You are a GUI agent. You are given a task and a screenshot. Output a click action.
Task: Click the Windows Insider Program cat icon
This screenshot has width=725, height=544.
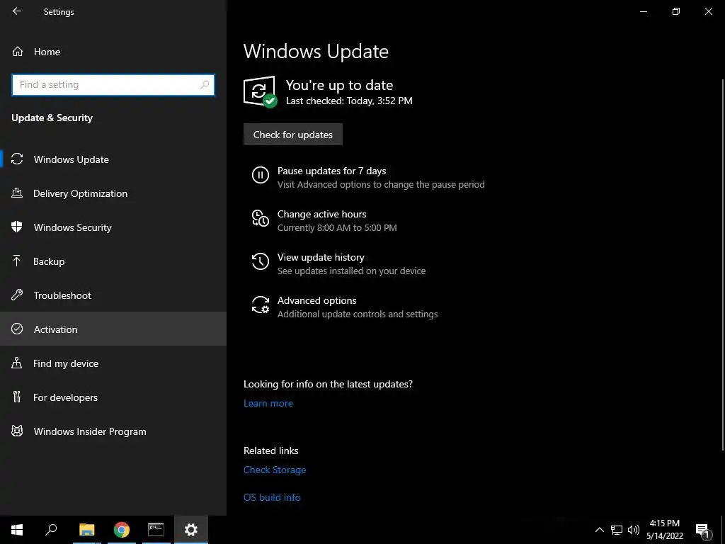17,431
